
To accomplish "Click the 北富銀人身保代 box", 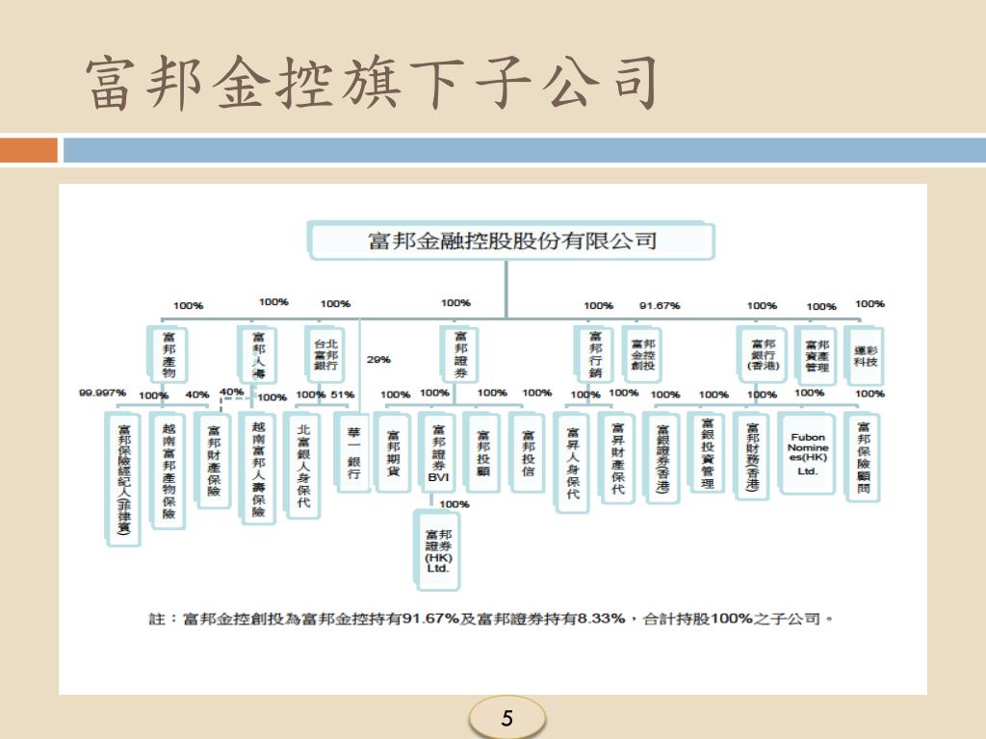I will (x=303, y=466).
